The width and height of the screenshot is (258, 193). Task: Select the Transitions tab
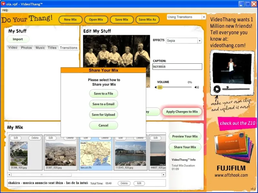68,48
